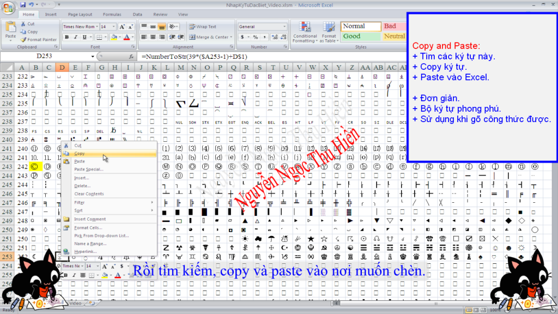Click the insert function fx icon
Viewport: 558px width, 314px height.
[x=131, y=57]
